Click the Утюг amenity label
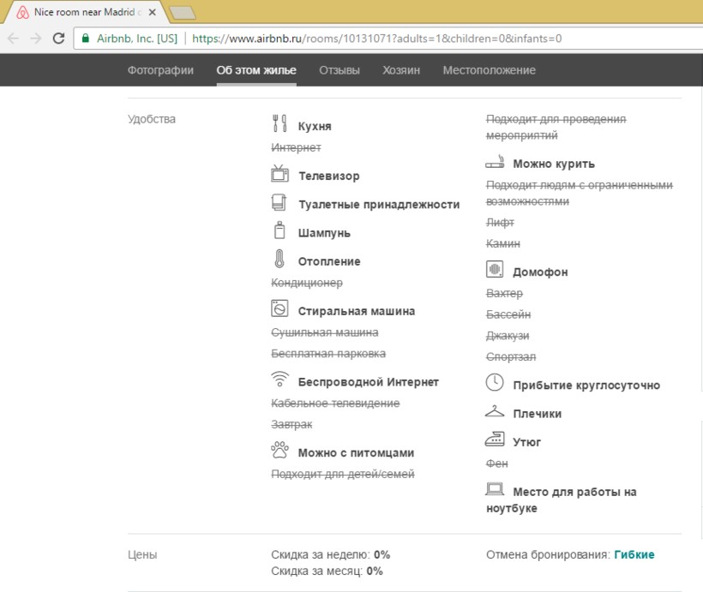The image size is (703, 592). coord(526,442)
